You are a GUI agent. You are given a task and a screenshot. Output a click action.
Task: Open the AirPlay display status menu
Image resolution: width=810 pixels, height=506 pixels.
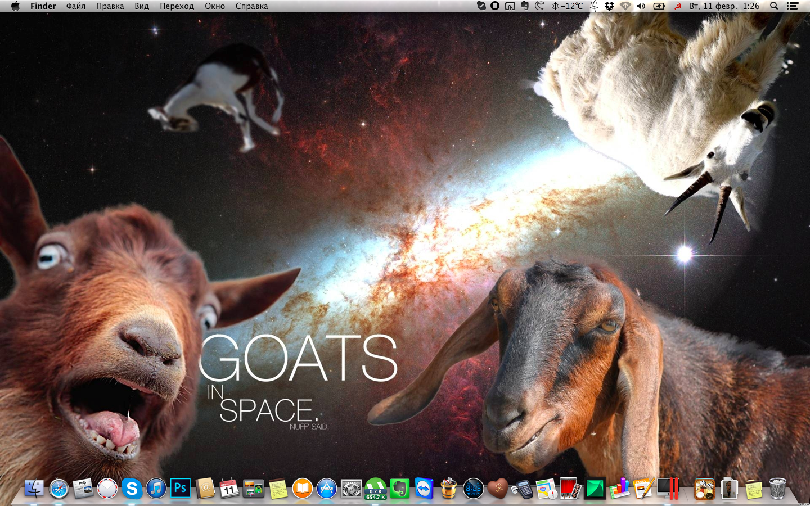pos(510,6)
